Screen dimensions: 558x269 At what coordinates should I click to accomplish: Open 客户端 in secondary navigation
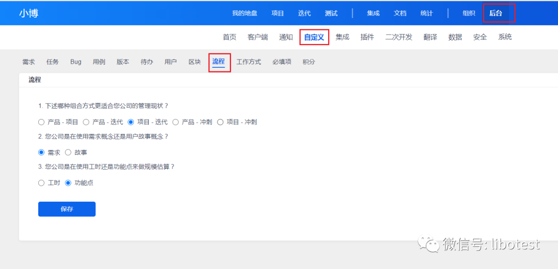click(x=258, y=37)
